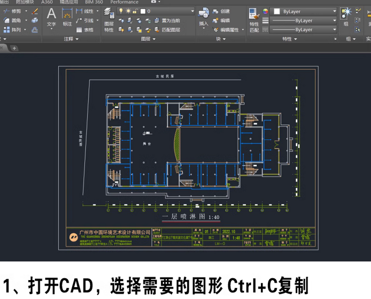Click the layer lock icon in upper row
Screen dimensions: 371x299
pyautogui.click(x=148, y=20)
